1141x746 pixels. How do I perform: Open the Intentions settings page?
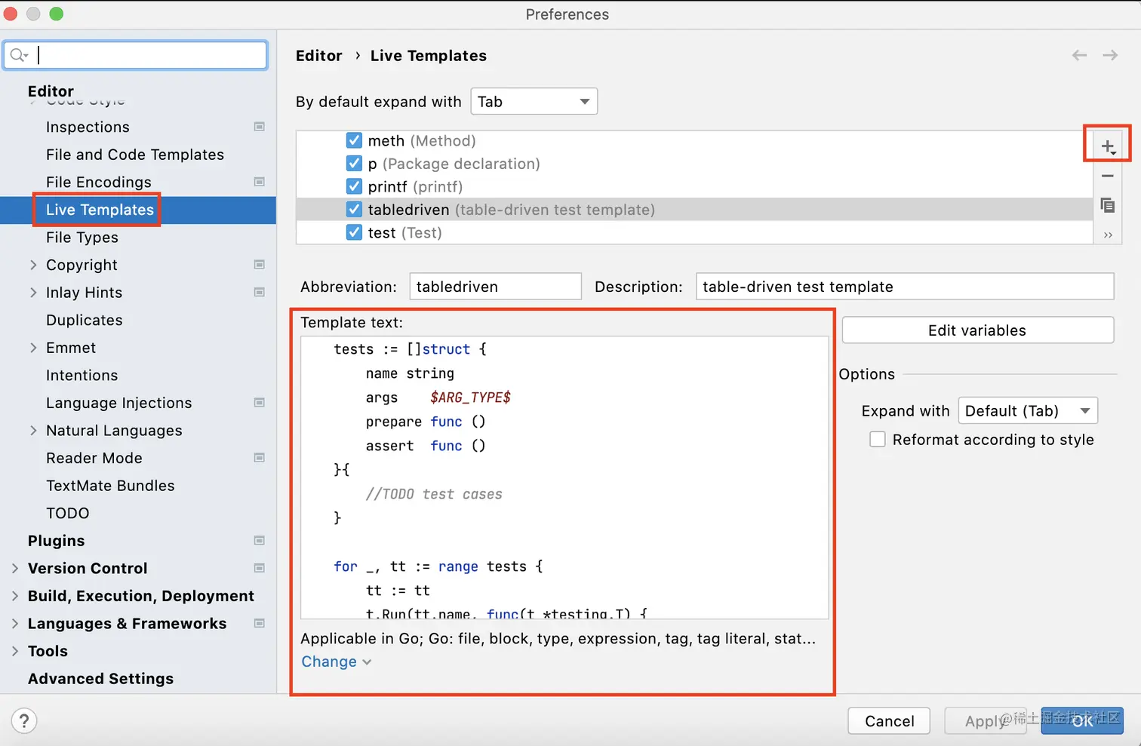click(81, 375)
